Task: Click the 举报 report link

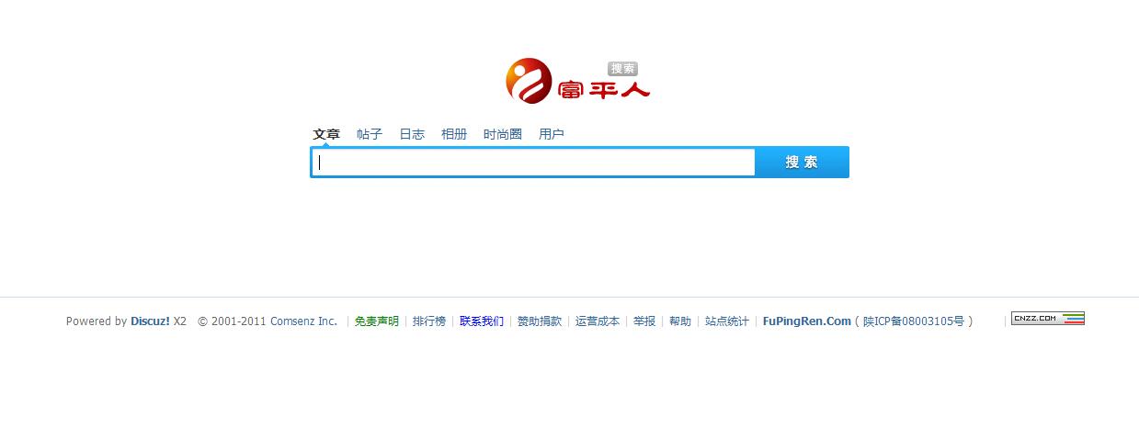Action: click(644, 321)
